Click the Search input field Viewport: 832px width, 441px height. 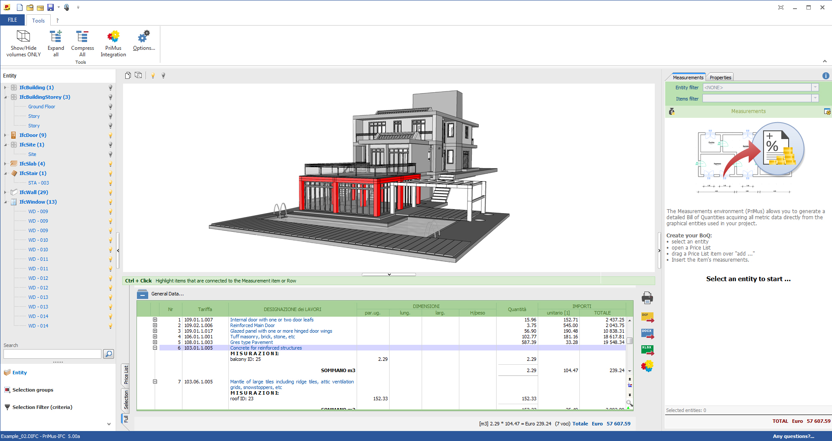pyautogui.click(x=52, y=354)
